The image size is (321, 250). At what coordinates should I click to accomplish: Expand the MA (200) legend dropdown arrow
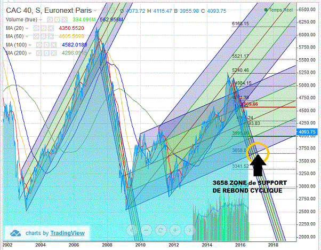click(x=30, y=53)
